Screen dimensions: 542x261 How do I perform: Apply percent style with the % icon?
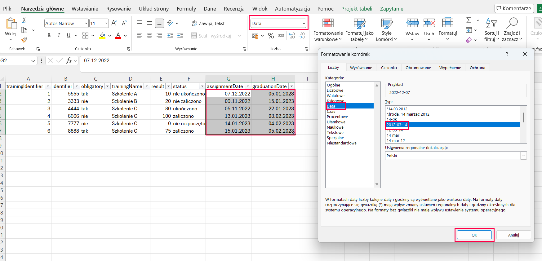point(271,36)
